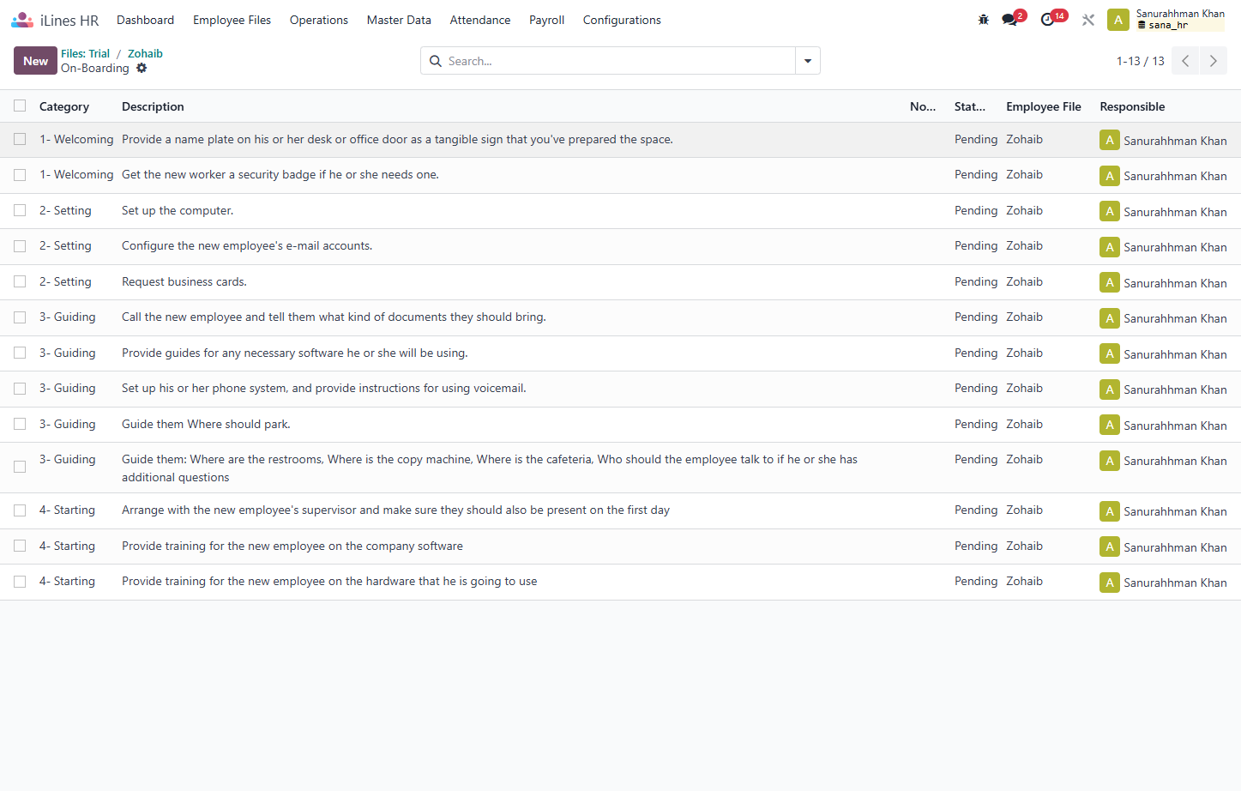The height and width of the screenshot is (791, 1241).
Task: Check the Guide them Where should park row
Action: 20,424
